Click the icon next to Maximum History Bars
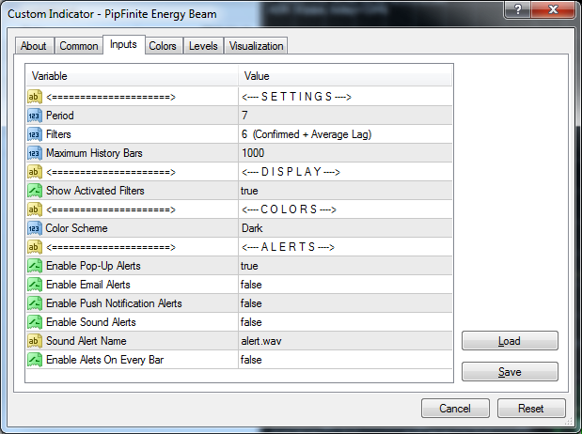The width and height of the screenshot is (582, 434). [35, 153]
